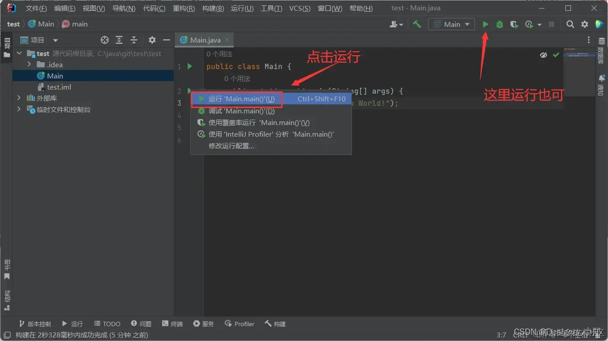Choose 运行 'Main.main()' from context menu
The image size is (608, 341).
[271, 99]
